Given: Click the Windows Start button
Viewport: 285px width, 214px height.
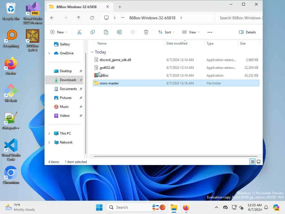Looking at the screenshot, I should 99,207.
